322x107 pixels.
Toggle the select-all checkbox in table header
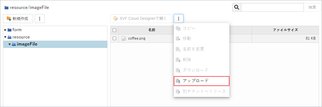click(x=115, y=30)
